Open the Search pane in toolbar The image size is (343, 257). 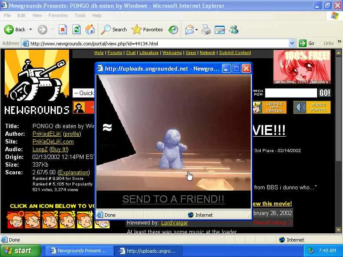[x=114, y=30]
